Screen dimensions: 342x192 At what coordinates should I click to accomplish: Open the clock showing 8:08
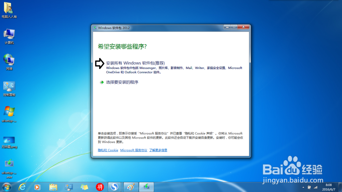coord(329,187)
